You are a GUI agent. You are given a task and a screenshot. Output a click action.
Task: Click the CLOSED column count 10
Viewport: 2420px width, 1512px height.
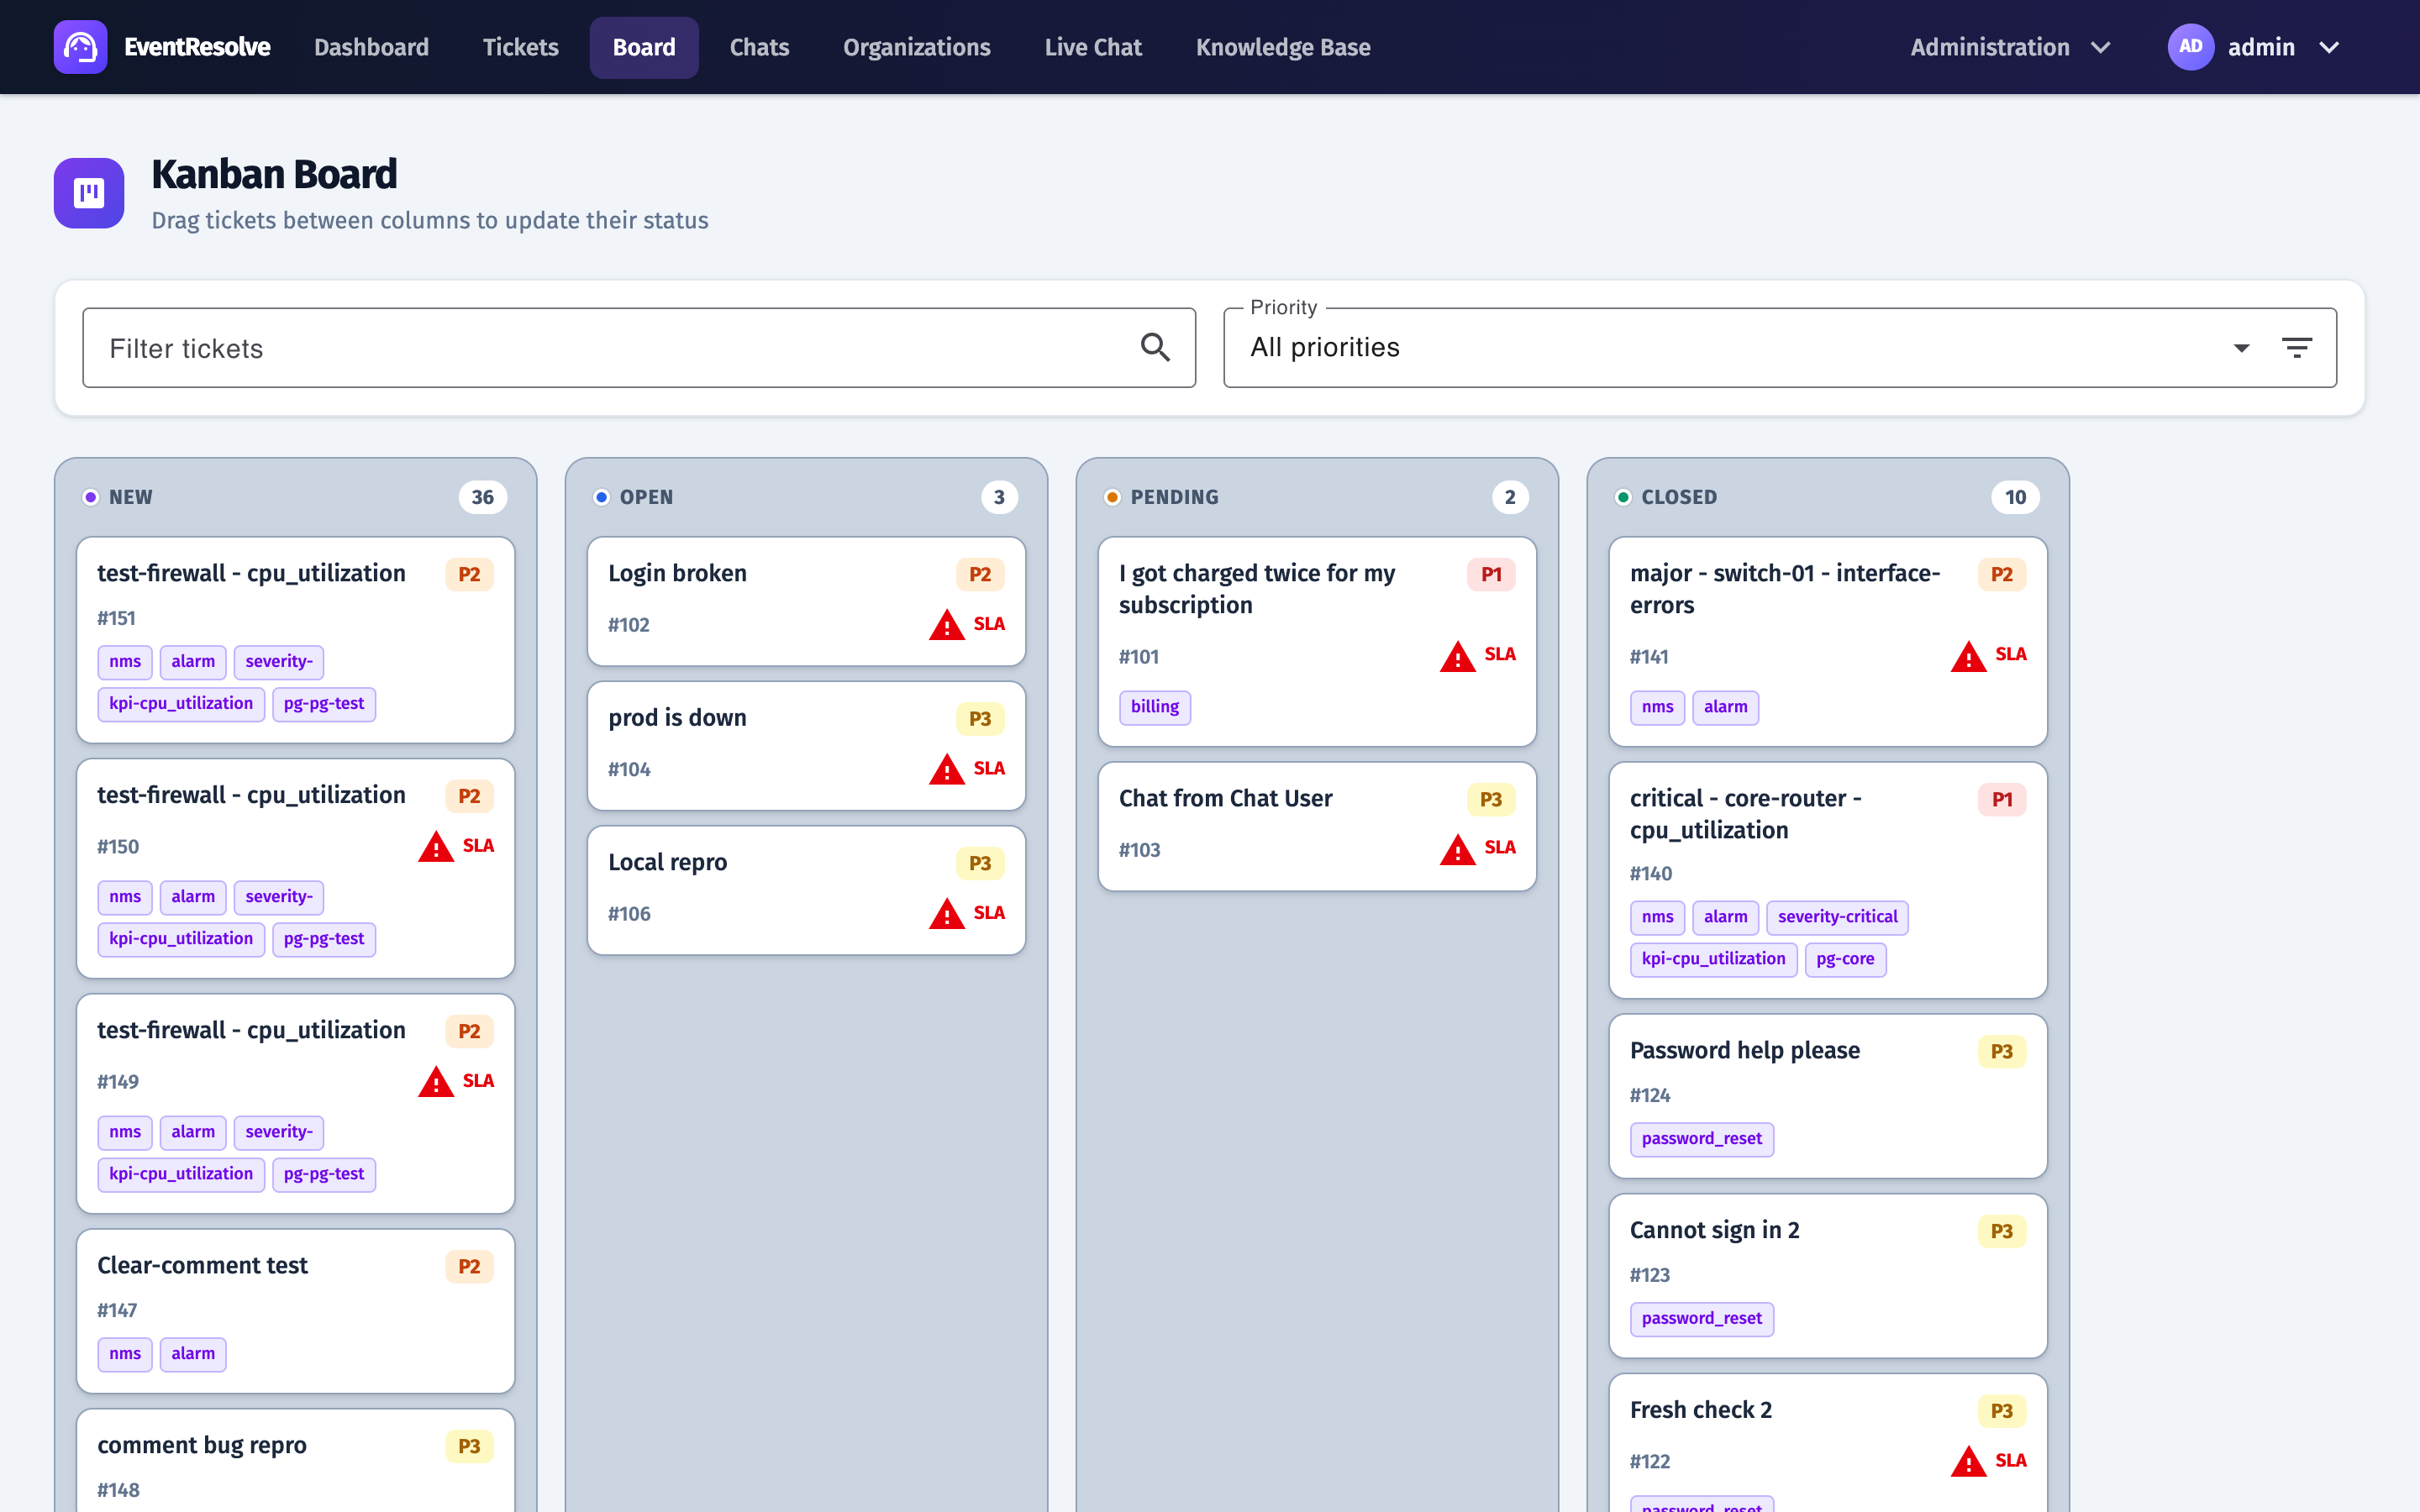[x=2015, y=497]
